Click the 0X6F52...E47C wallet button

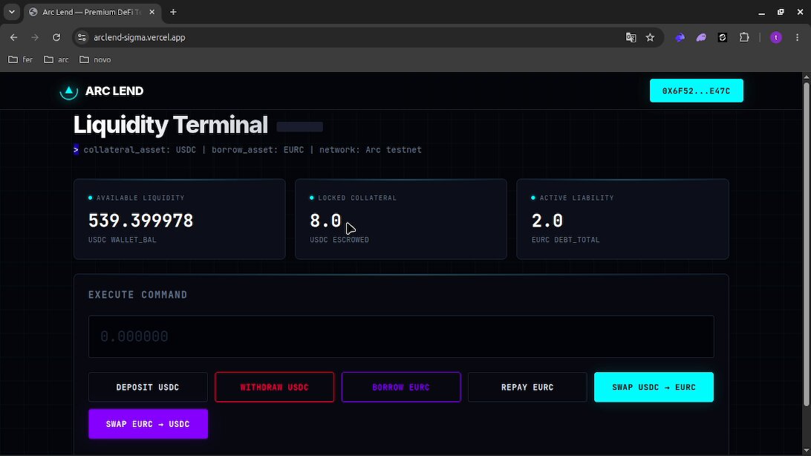[696, 91]
